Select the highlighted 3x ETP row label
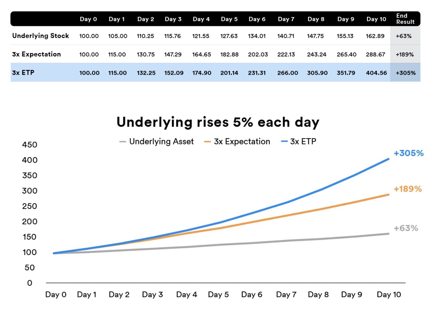439x315 pixels. [x=23, y=73]
